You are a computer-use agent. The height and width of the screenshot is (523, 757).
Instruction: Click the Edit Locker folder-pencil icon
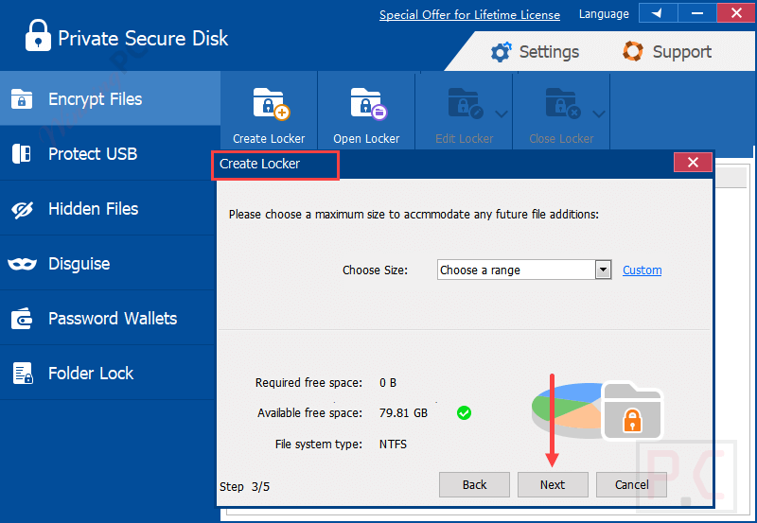click(x=465, y=103)
